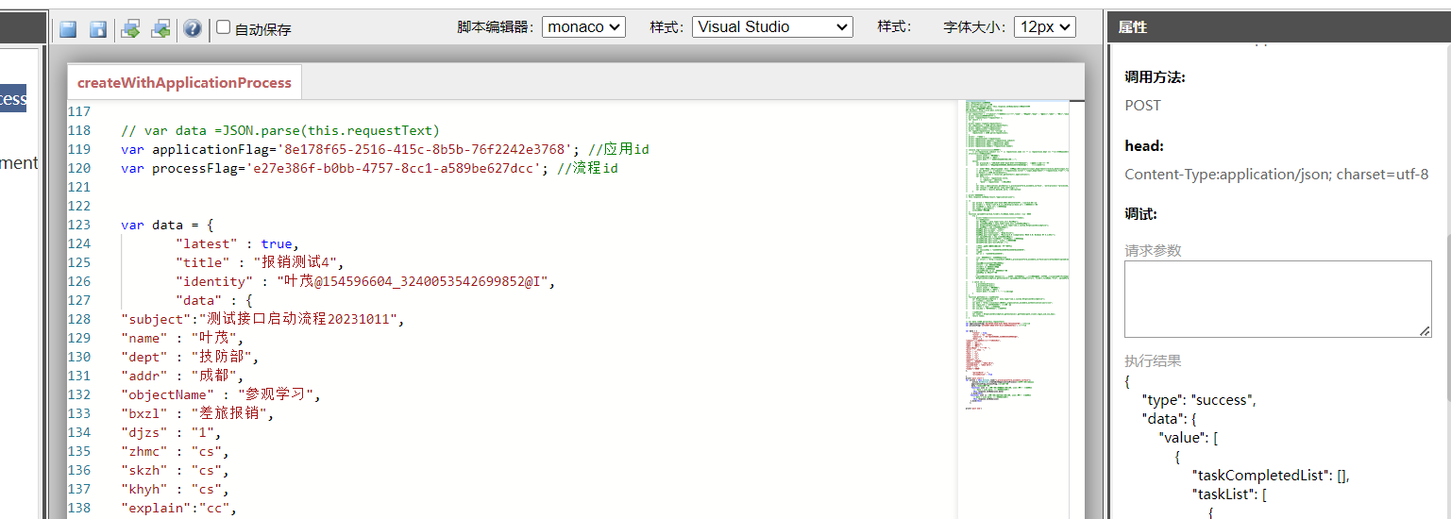
Task: Click the "type": "success" result line
Action: click(x=1199, y=399)
